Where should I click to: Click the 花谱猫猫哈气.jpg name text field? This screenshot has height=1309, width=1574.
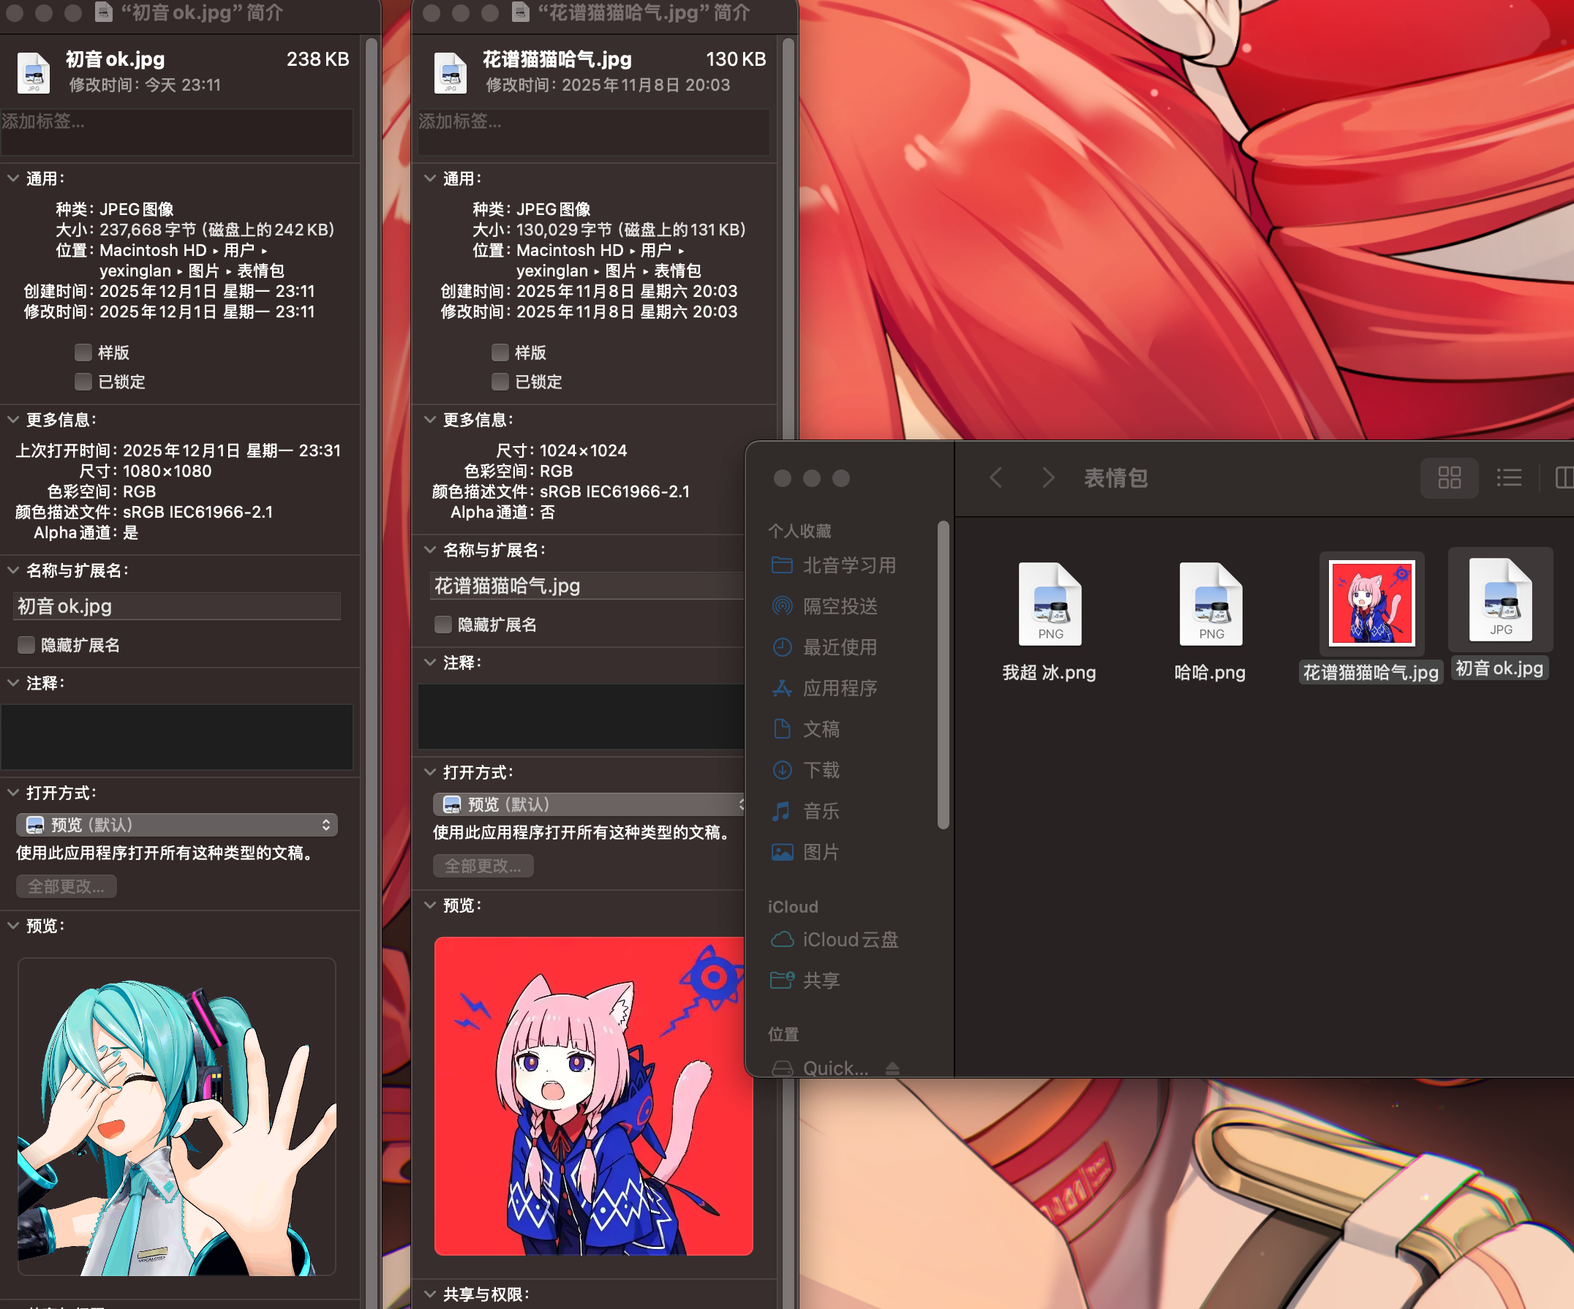584,586
